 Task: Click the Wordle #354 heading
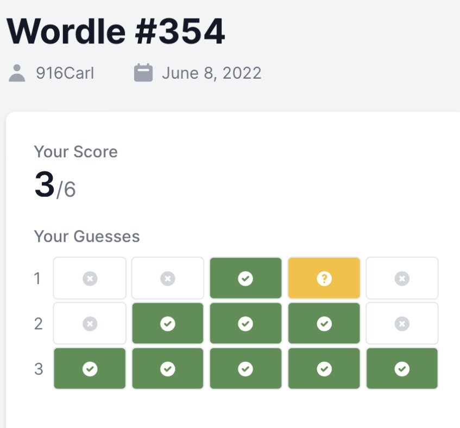pyautogui.click(x=116, y=31)
